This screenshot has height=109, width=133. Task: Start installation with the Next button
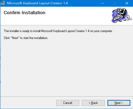point(119,103)
